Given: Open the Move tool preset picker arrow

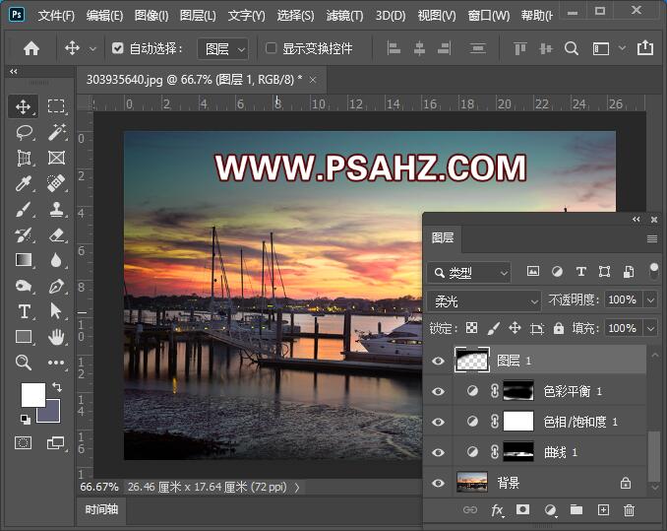Looking at the screenshot, I should click(92, 49).
